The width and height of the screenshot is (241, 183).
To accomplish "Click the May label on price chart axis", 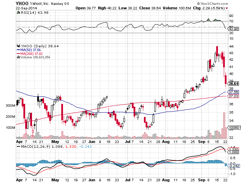I will (55, 142).
